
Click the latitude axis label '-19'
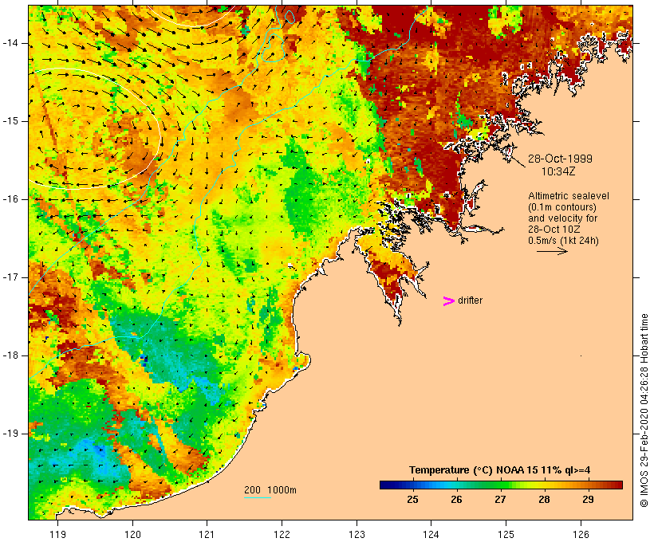[x=10, y=434]
